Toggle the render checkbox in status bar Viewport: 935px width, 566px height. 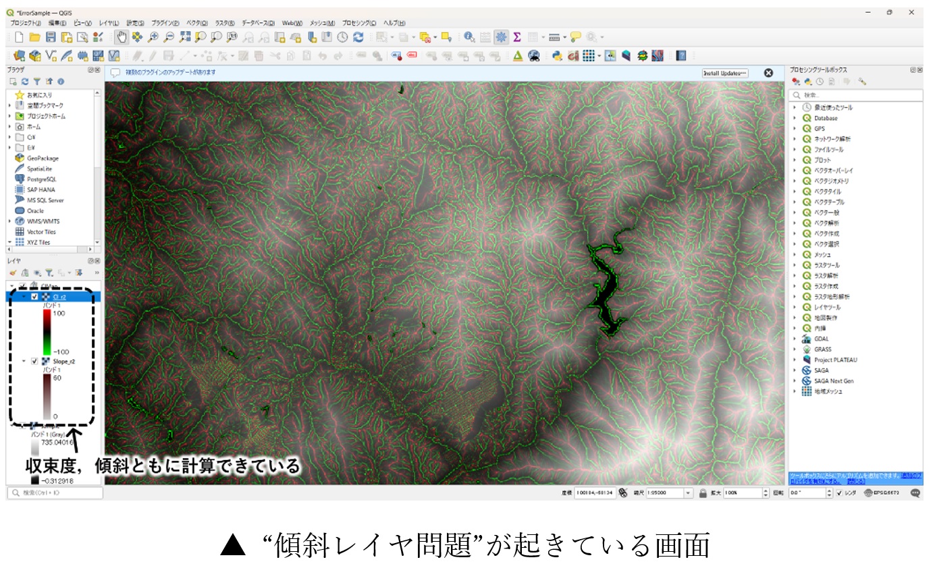pyautogui.click(x=839, y=493)
